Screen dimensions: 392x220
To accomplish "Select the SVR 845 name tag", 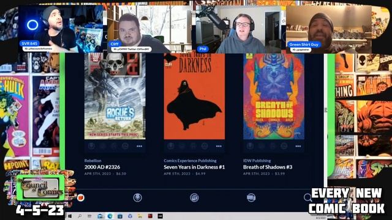I will tap(29, 43).
